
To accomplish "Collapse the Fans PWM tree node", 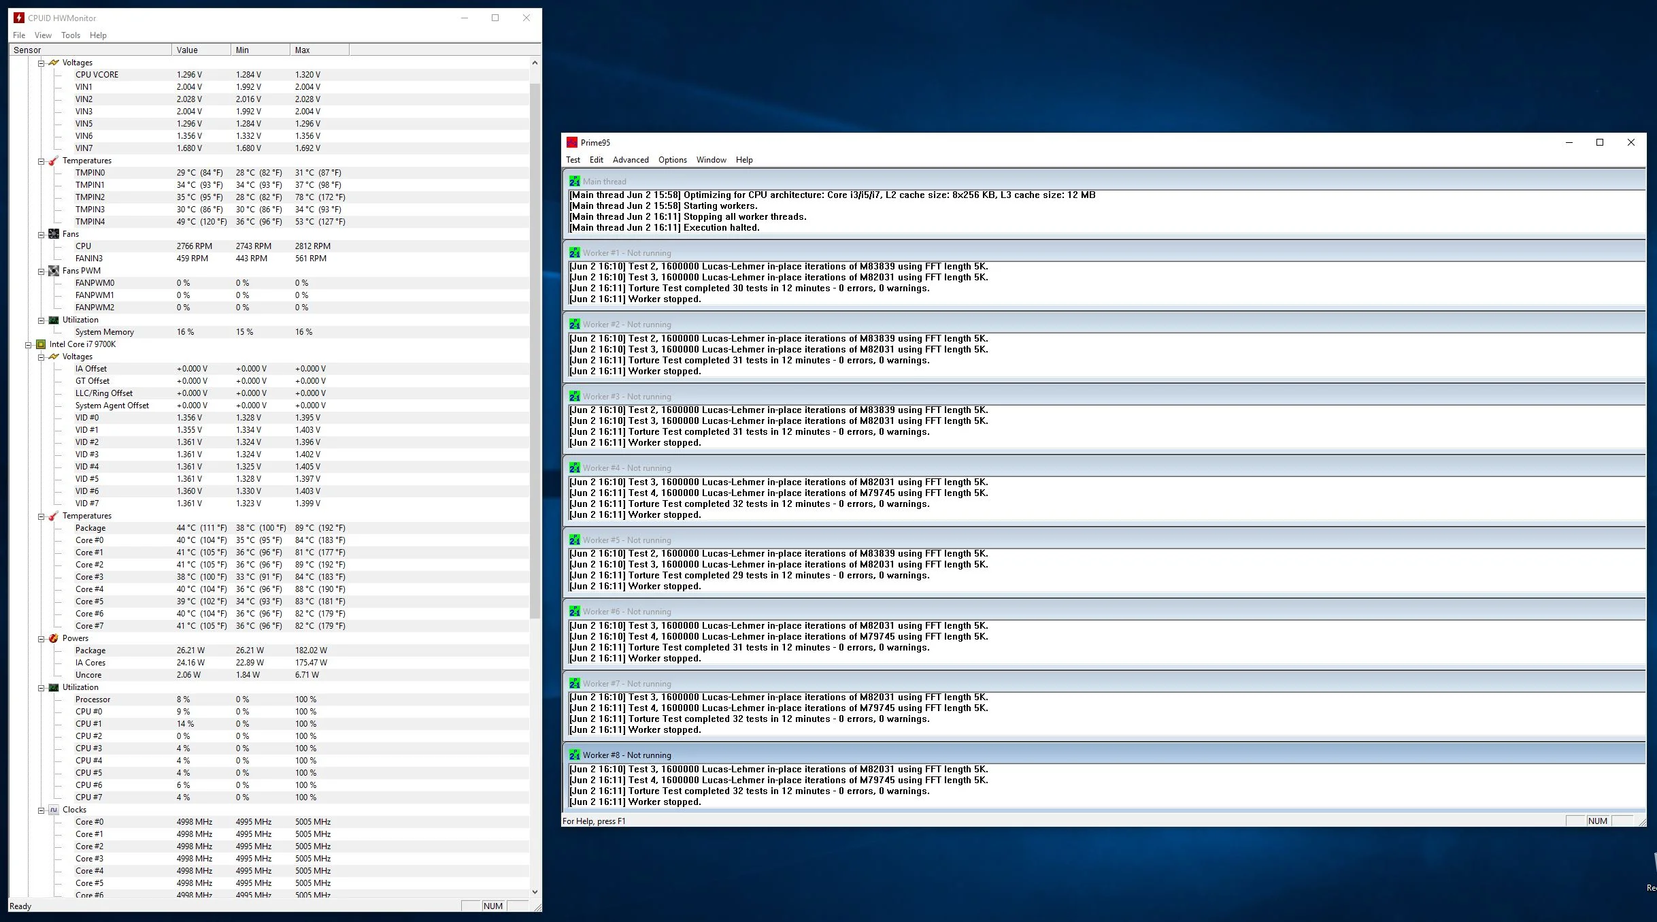I will coord(41,271).
